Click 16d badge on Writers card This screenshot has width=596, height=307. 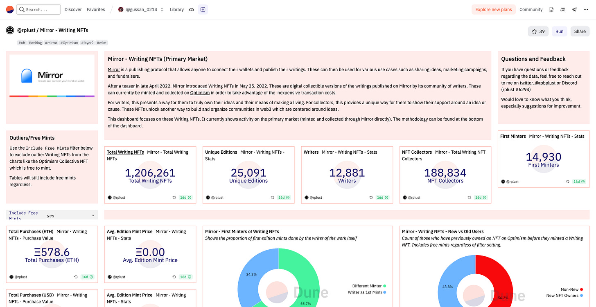[x=382, y=197]
